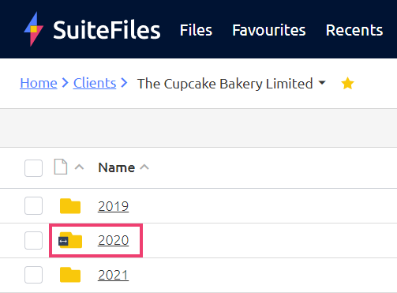
Task: Click the 2019 folder icon
Action: (x=70, y=206)
